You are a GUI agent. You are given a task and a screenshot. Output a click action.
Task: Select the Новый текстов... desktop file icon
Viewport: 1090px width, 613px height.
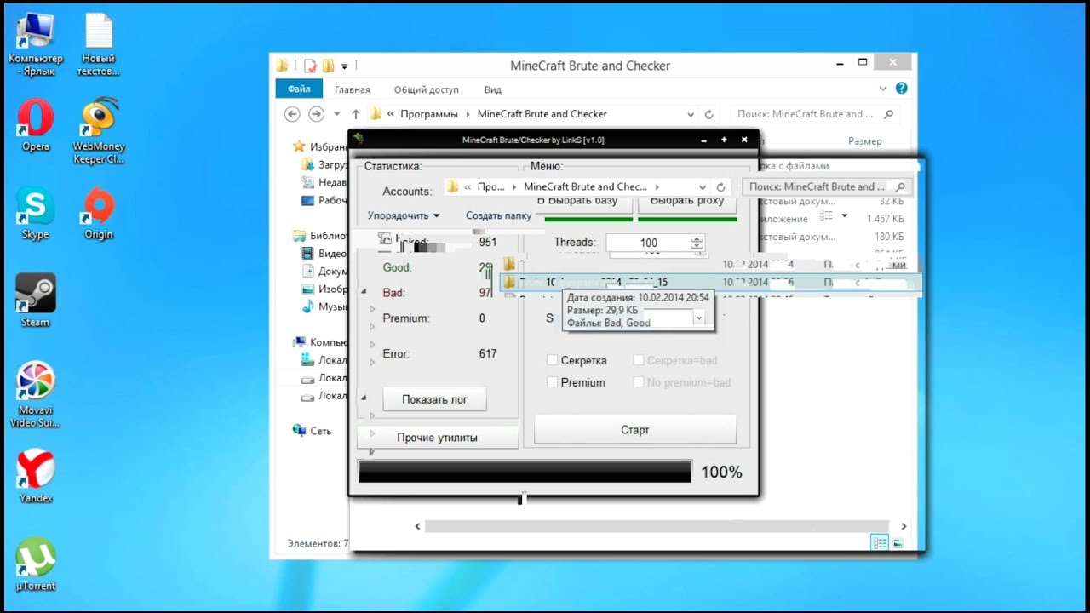point(99,44)
